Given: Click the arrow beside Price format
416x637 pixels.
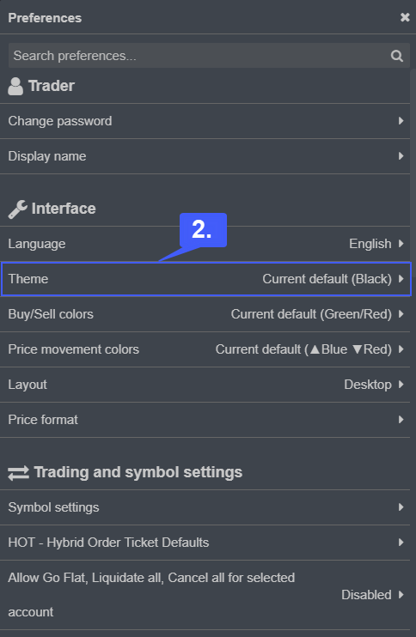Looking at the screenshot, I should (x=401, y=420).
